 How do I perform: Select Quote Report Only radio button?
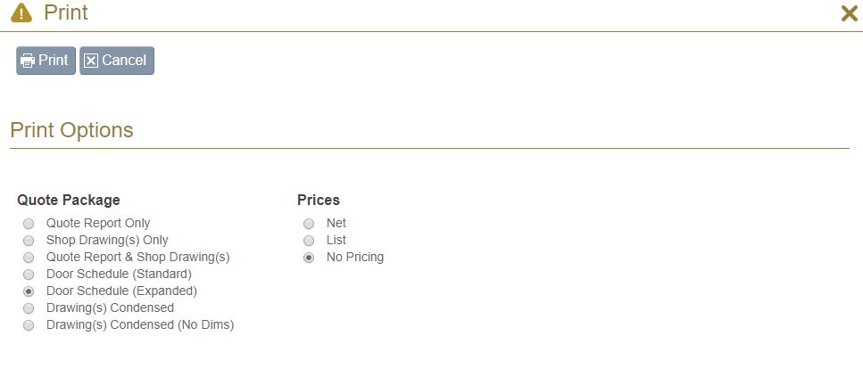click(x=29, y=224)
